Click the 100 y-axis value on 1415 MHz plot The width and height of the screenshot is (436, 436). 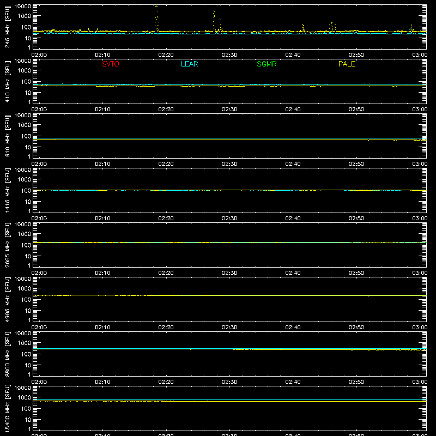[x=26, y=191]
